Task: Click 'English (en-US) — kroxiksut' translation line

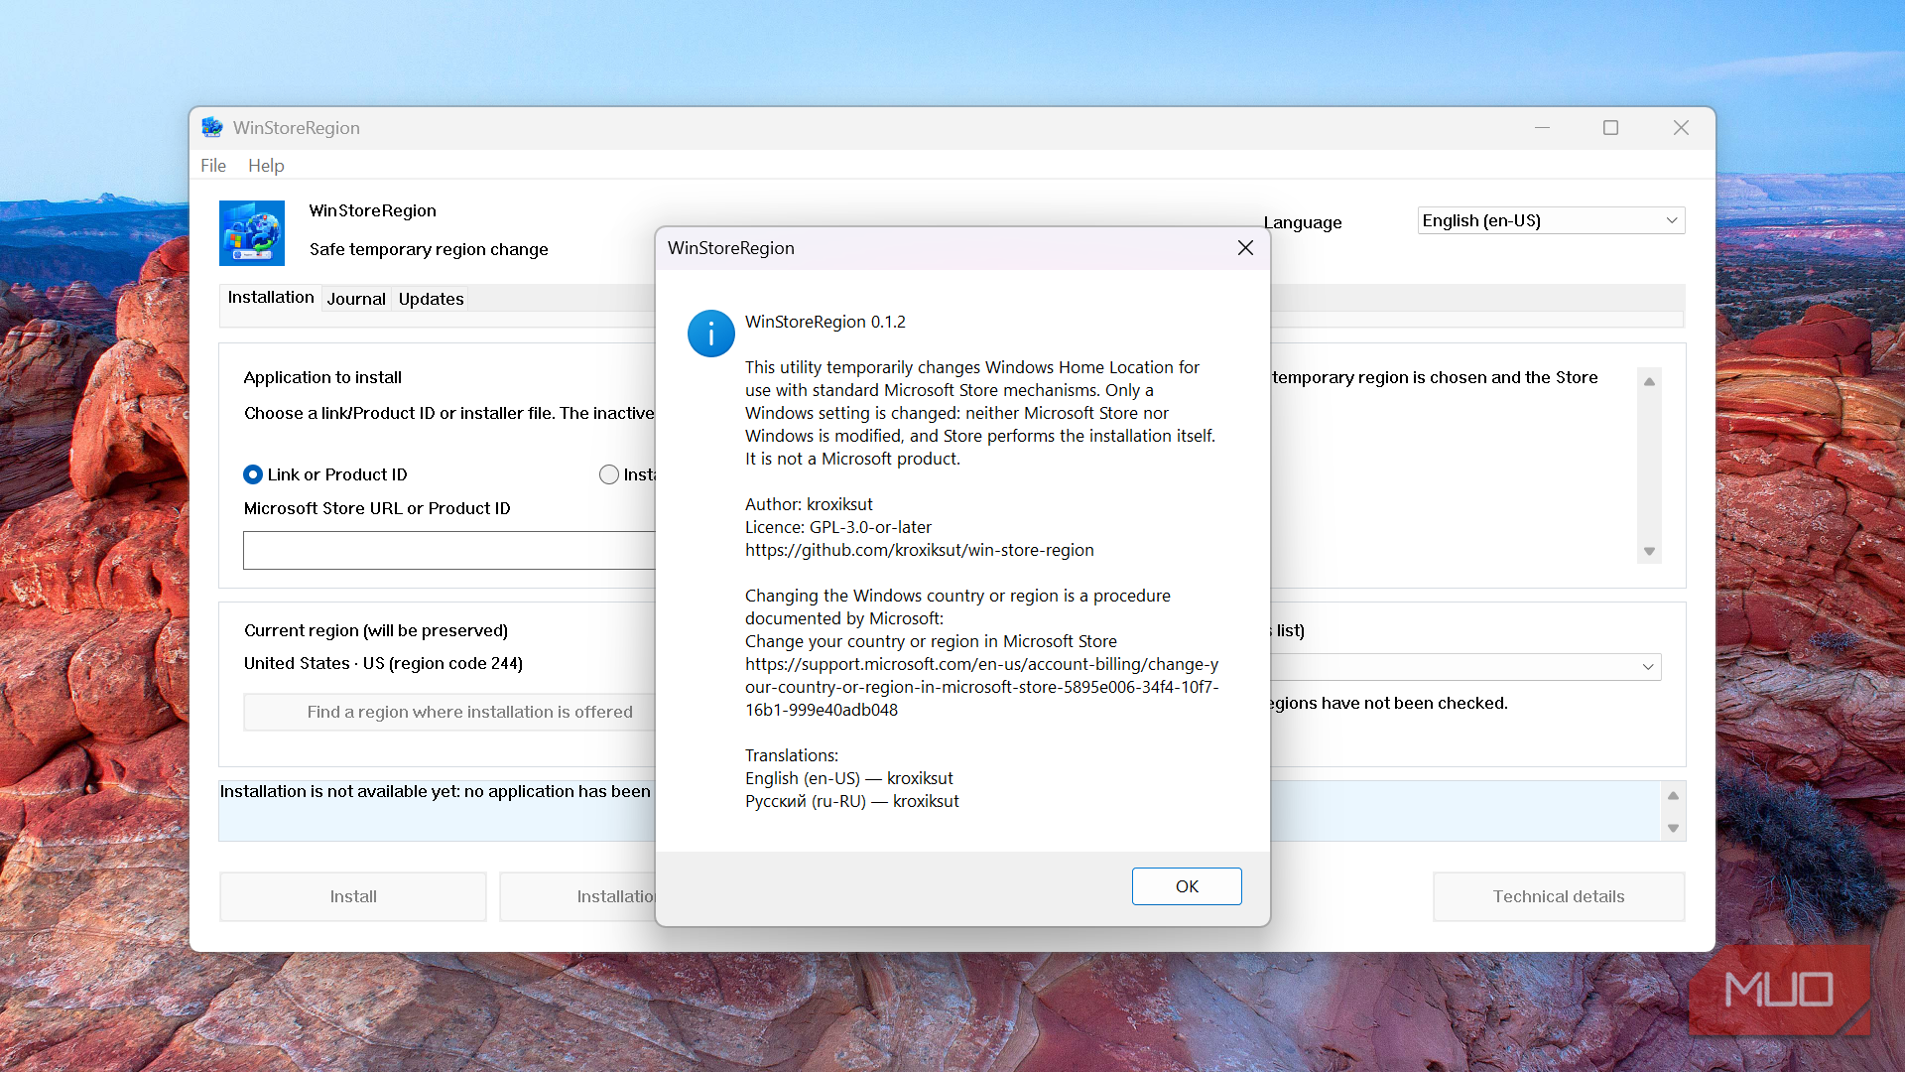Action: [x=849, y=778]
